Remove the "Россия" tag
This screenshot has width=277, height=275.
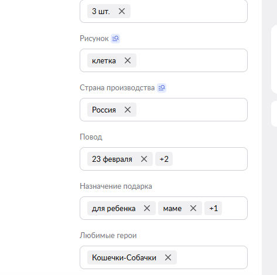point(128,110)
